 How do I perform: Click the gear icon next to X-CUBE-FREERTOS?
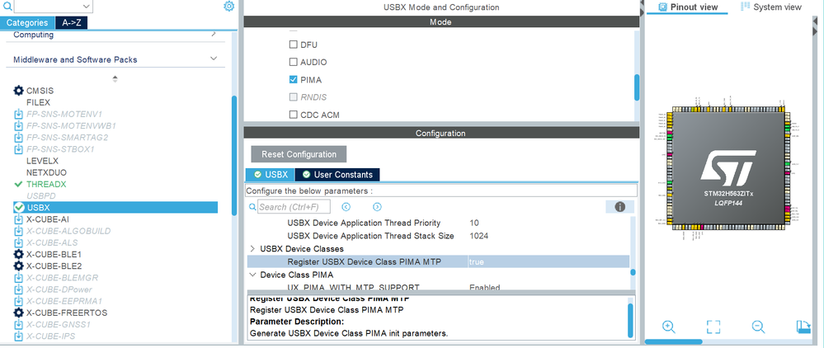[x=18, y=313]
